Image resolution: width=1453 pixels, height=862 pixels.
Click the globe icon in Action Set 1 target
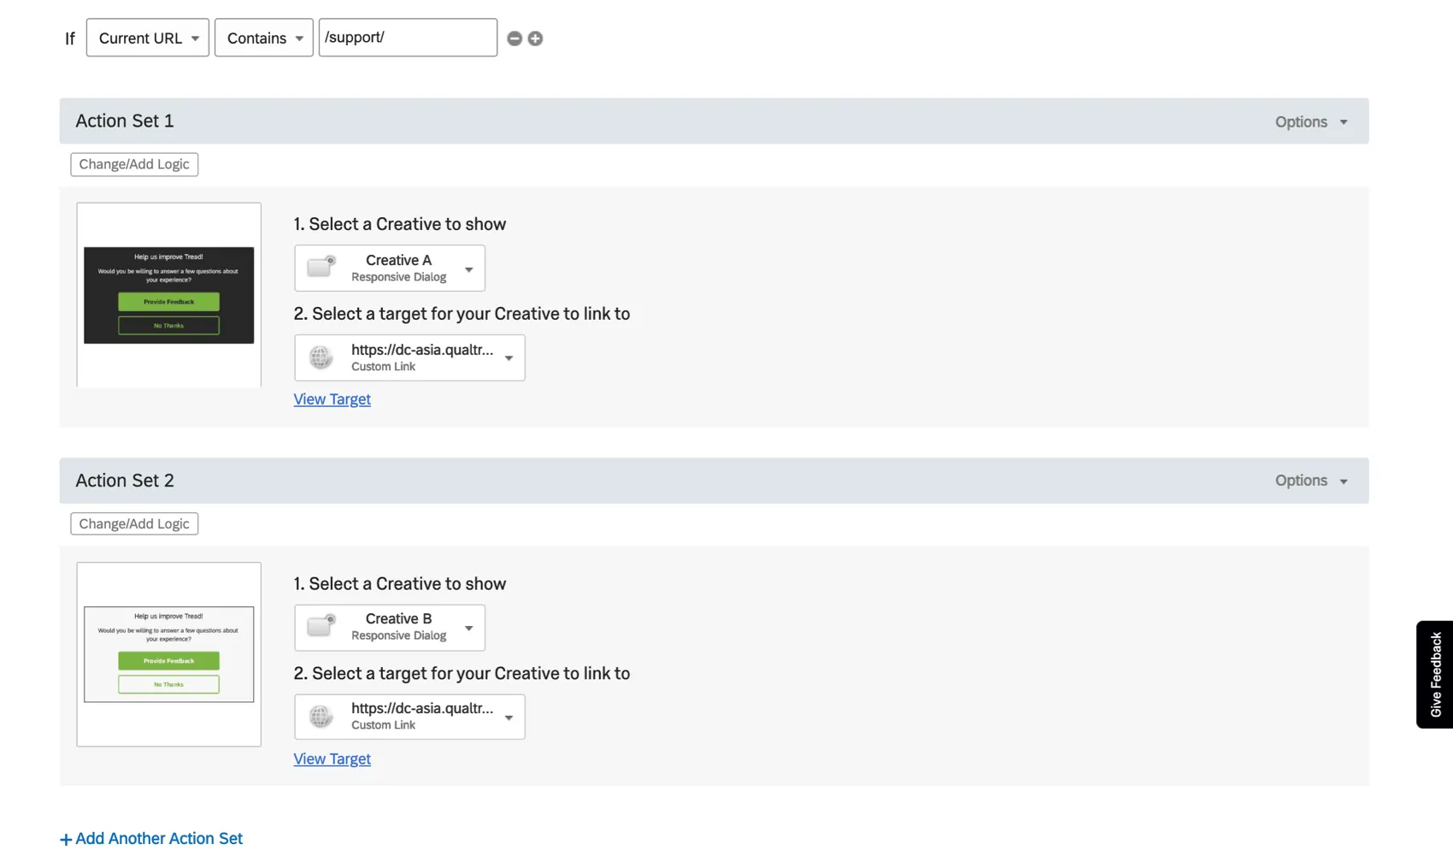click(321, 357)
